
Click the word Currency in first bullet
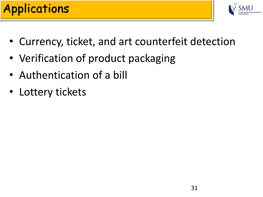click(x=41, y=42)
